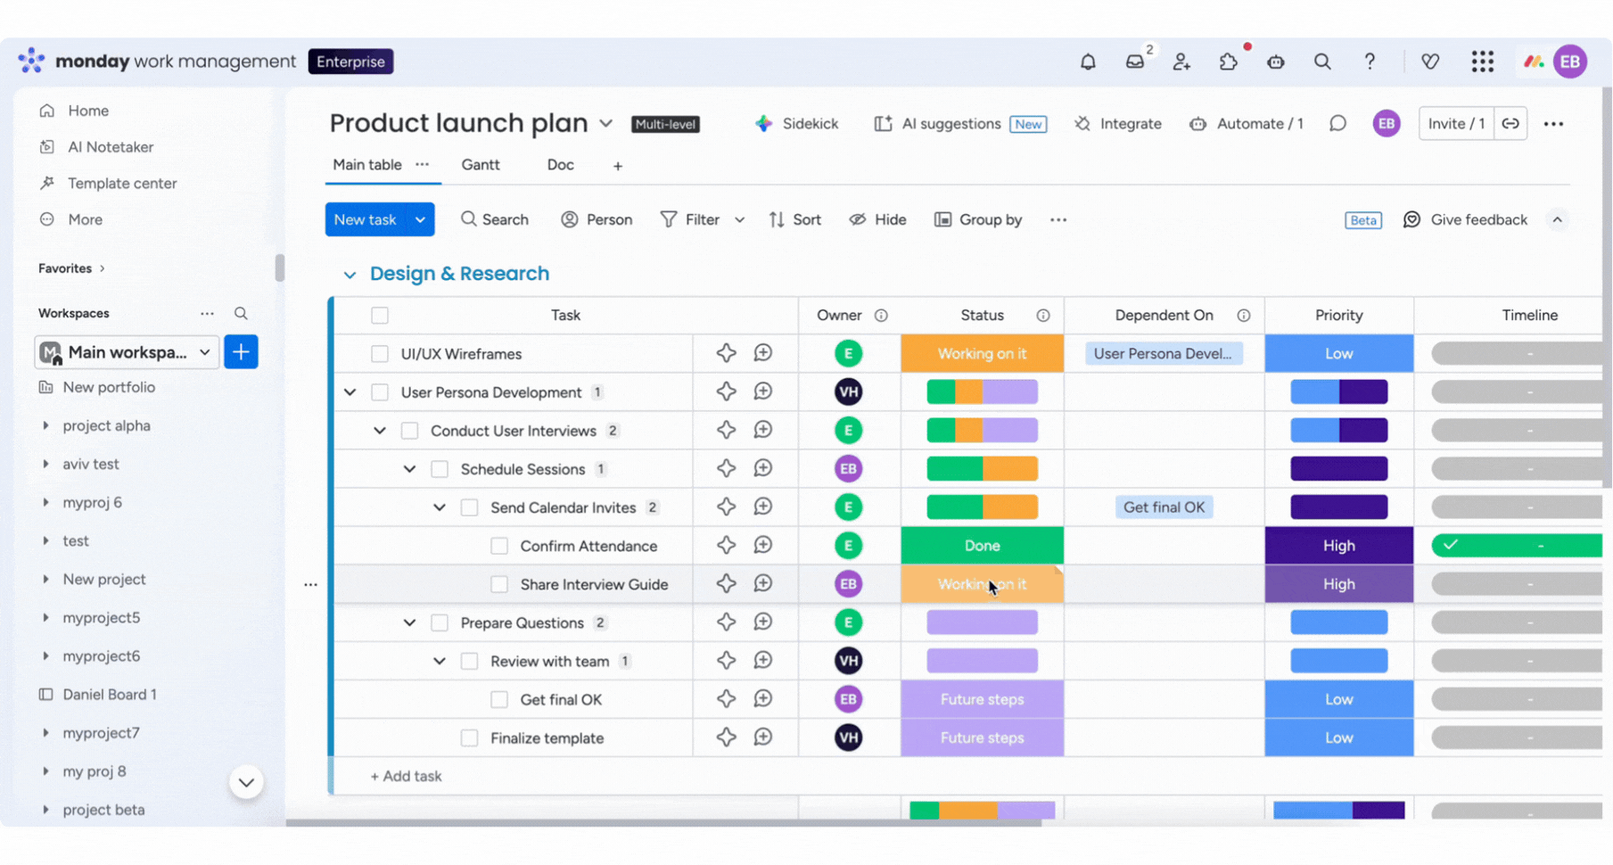Open the nine-dot products switcher grid

(1482, 62)
